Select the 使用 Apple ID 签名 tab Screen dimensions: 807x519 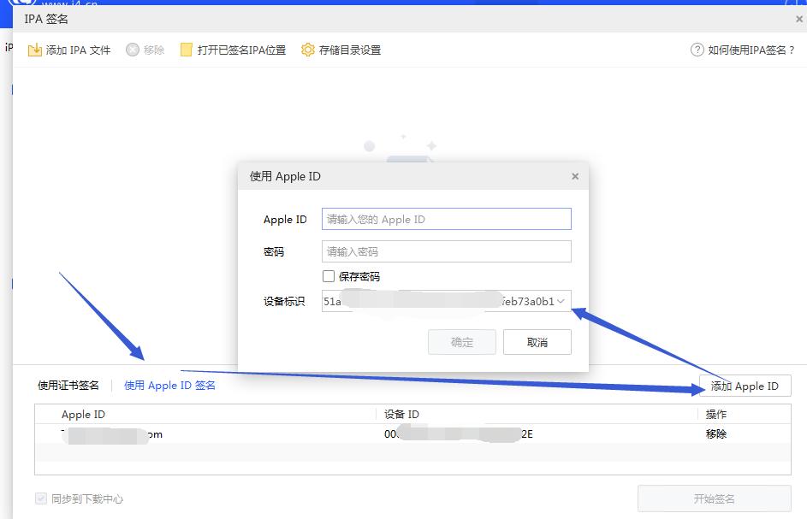tap(169, 385)
